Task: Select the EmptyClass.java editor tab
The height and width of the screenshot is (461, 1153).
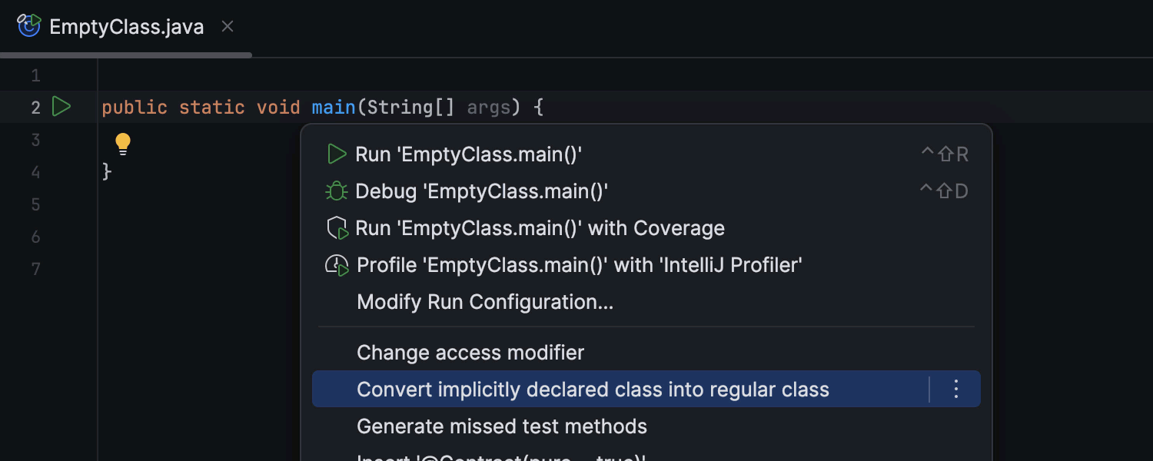Action: (x=126, y=27)
